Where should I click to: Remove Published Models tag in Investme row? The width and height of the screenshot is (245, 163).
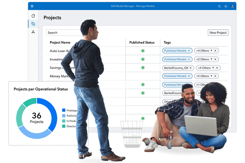(189, 59)
